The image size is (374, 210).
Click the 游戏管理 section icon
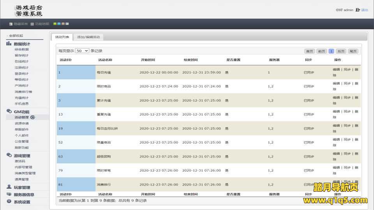point(9,156)
